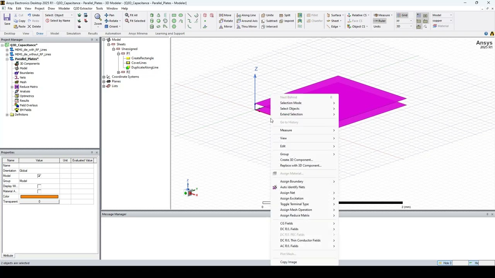
Task: Switch to the Simulation ribbon tab
Action: coord(73,34)
